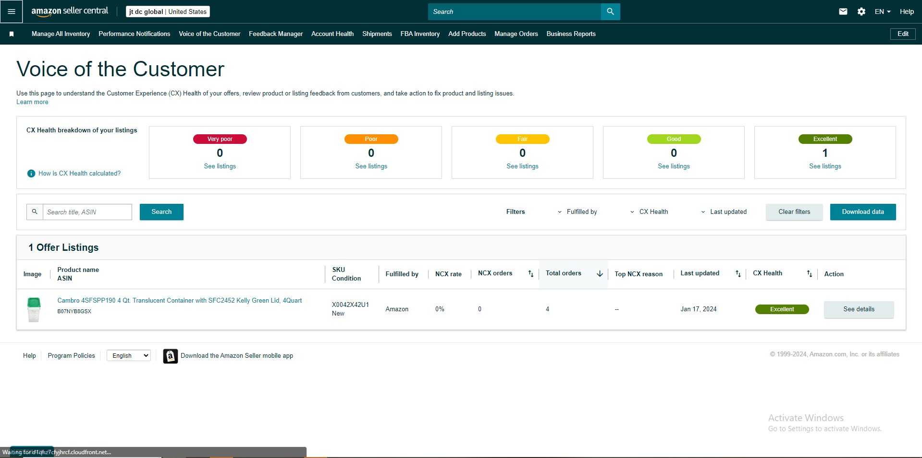See listings under Good
The width and height of the screenshot is (922, 458).
674,166
